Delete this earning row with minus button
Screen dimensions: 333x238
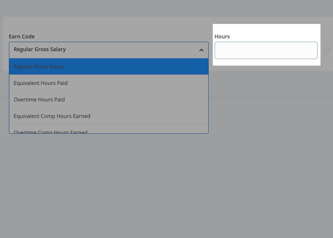(x=327, y=51)
